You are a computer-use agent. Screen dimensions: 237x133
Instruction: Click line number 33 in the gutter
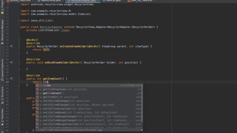(x=7, y=82)
